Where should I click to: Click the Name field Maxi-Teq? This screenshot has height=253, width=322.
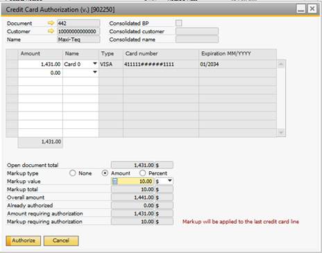(x=78, y=40)
